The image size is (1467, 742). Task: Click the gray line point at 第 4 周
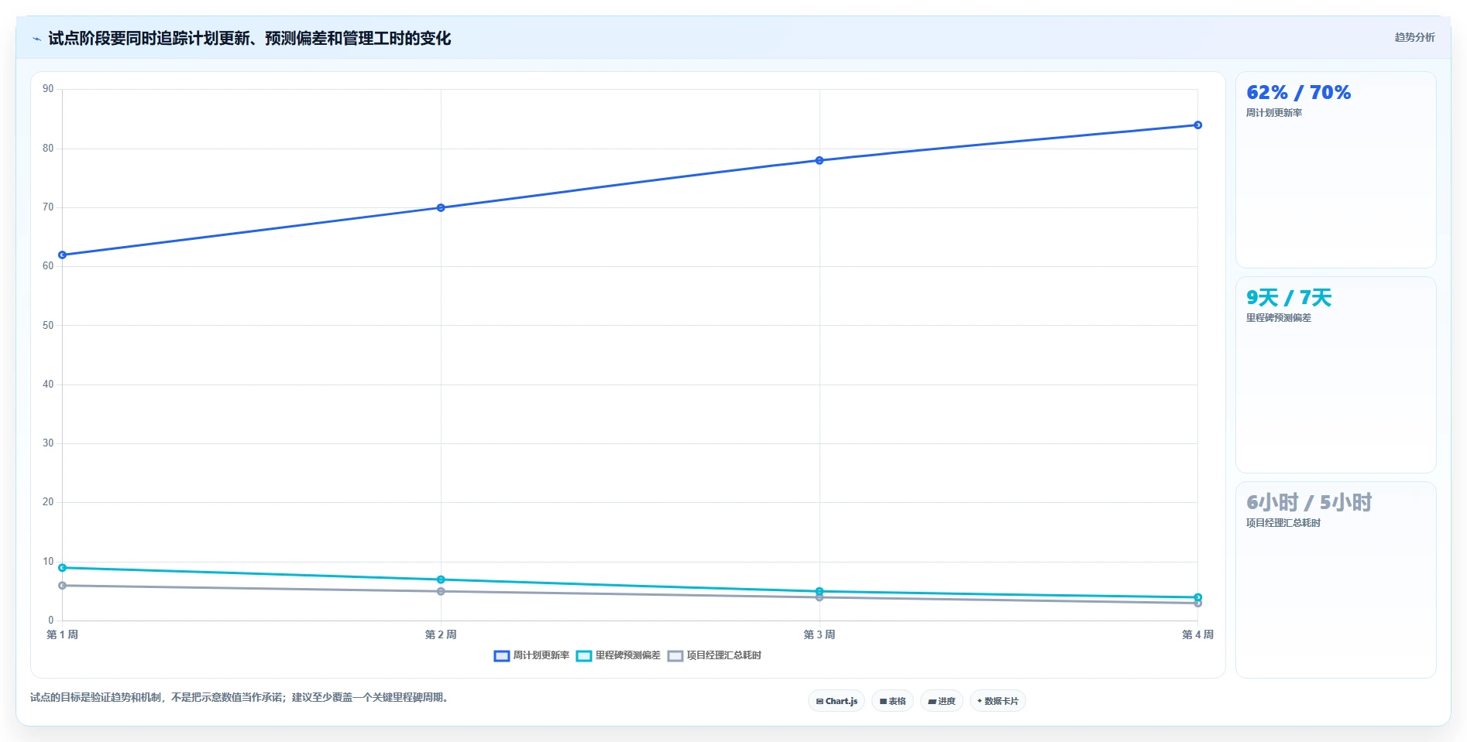click(x=1198, y=604)
